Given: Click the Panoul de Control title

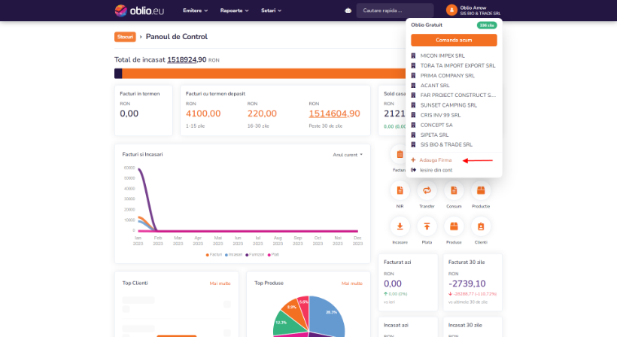Looking at the screenshot, I should (x=177, y=37).
